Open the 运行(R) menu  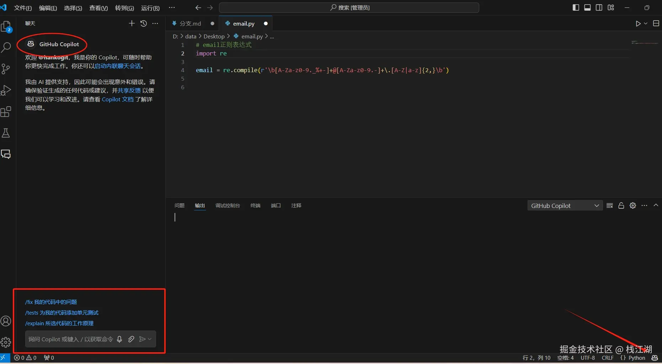tap(150, 8)
